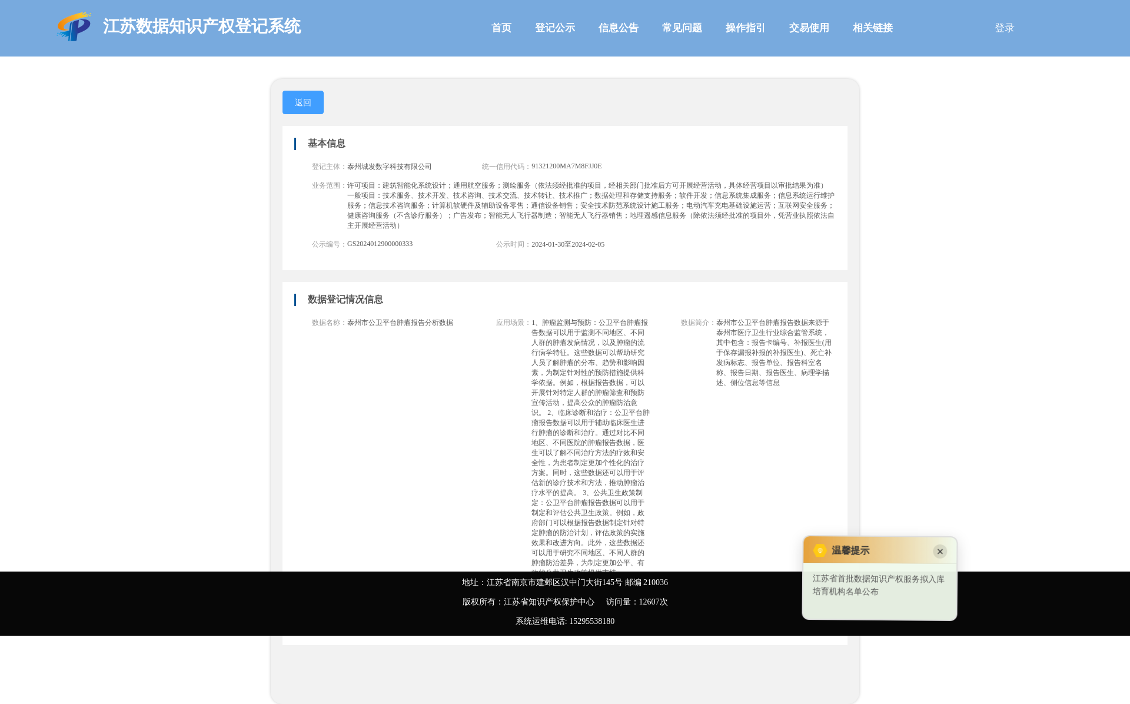Select the data name 泰州市公卫平台肿瘤报告分析数据
The width and height of the screenshot is (1130, 704).
(x=400, y=323)
